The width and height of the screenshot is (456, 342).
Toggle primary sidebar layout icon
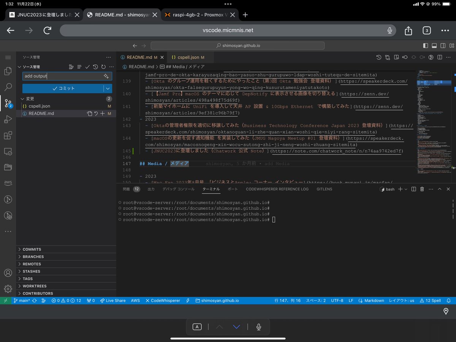426,46
